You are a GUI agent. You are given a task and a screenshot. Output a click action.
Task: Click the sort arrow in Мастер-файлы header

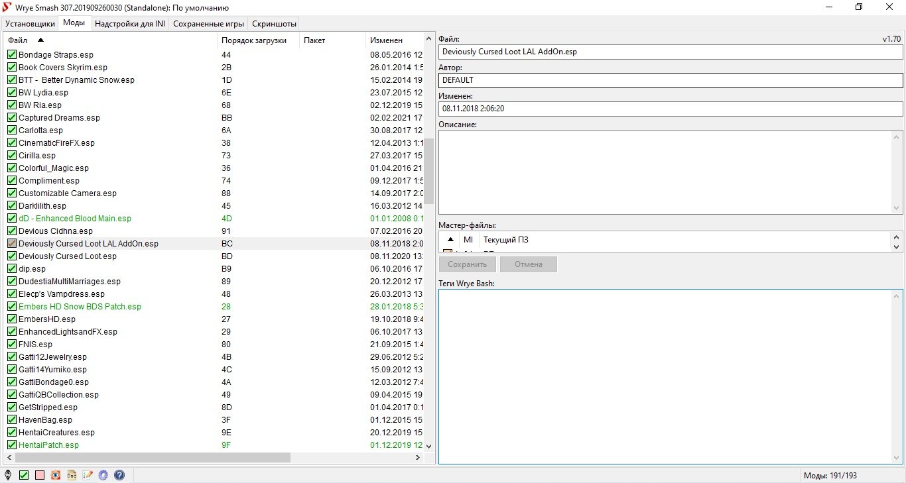450,239
